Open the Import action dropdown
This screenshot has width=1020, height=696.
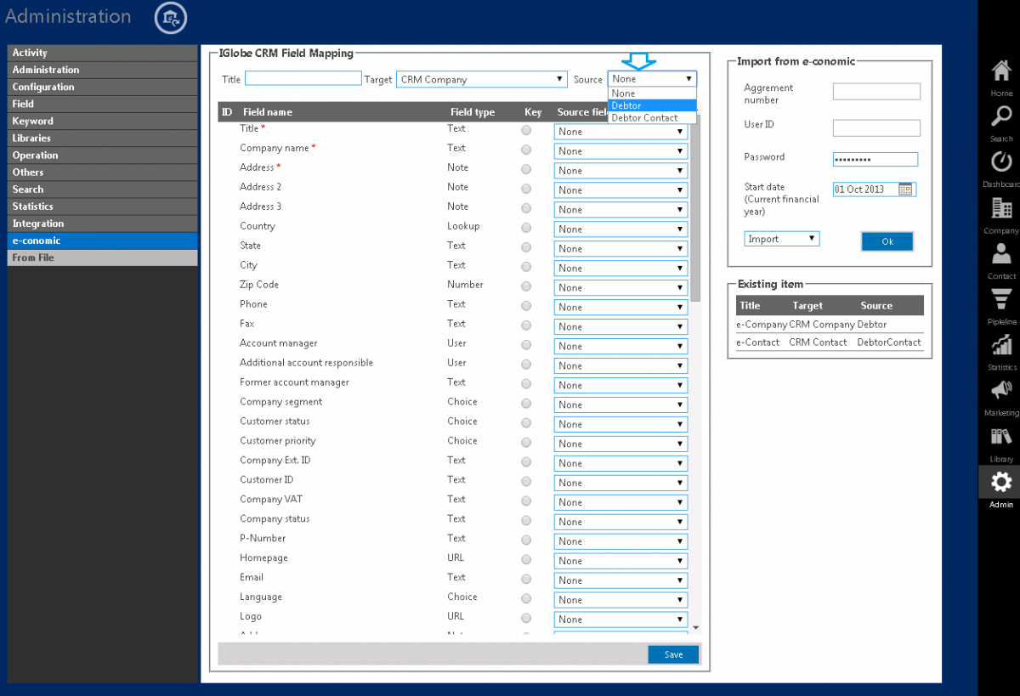(782, 239)
